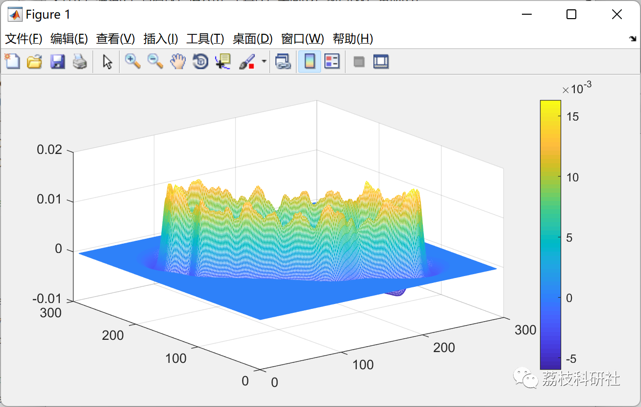641x407 pixels.
Task: Click the Hide Plot Tools button
Action: click(x=359, y=62)
